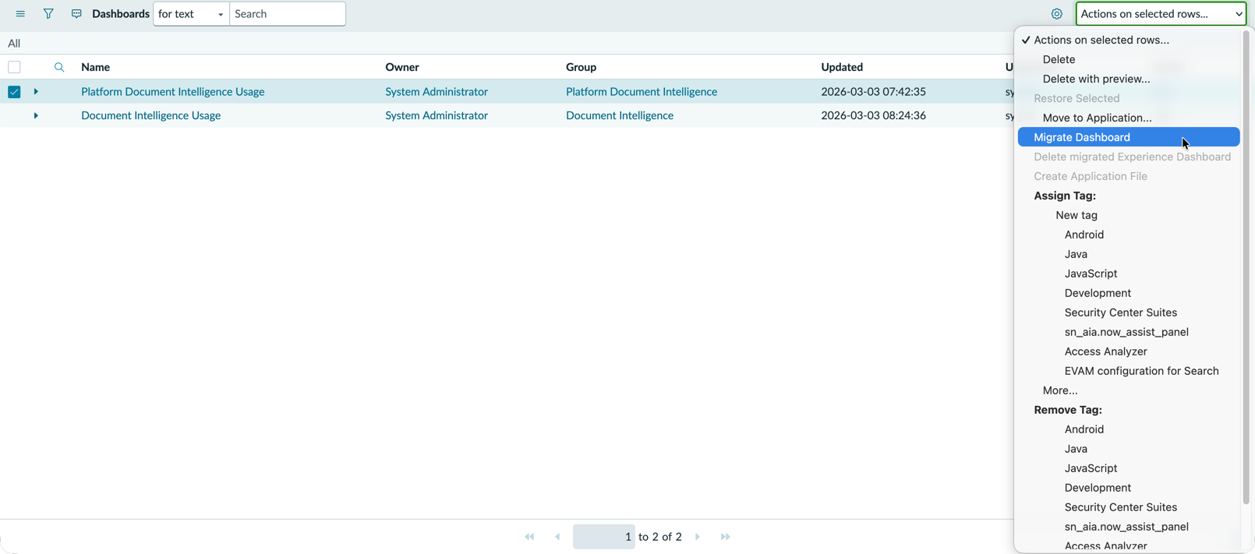Expand Document Intelligence Usage row arrow
1255x554 pixels.
[x=36, y=116]
